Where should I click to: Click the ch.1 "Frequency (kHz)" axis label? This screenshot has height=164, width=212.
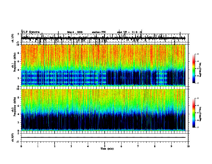[15, 62]
